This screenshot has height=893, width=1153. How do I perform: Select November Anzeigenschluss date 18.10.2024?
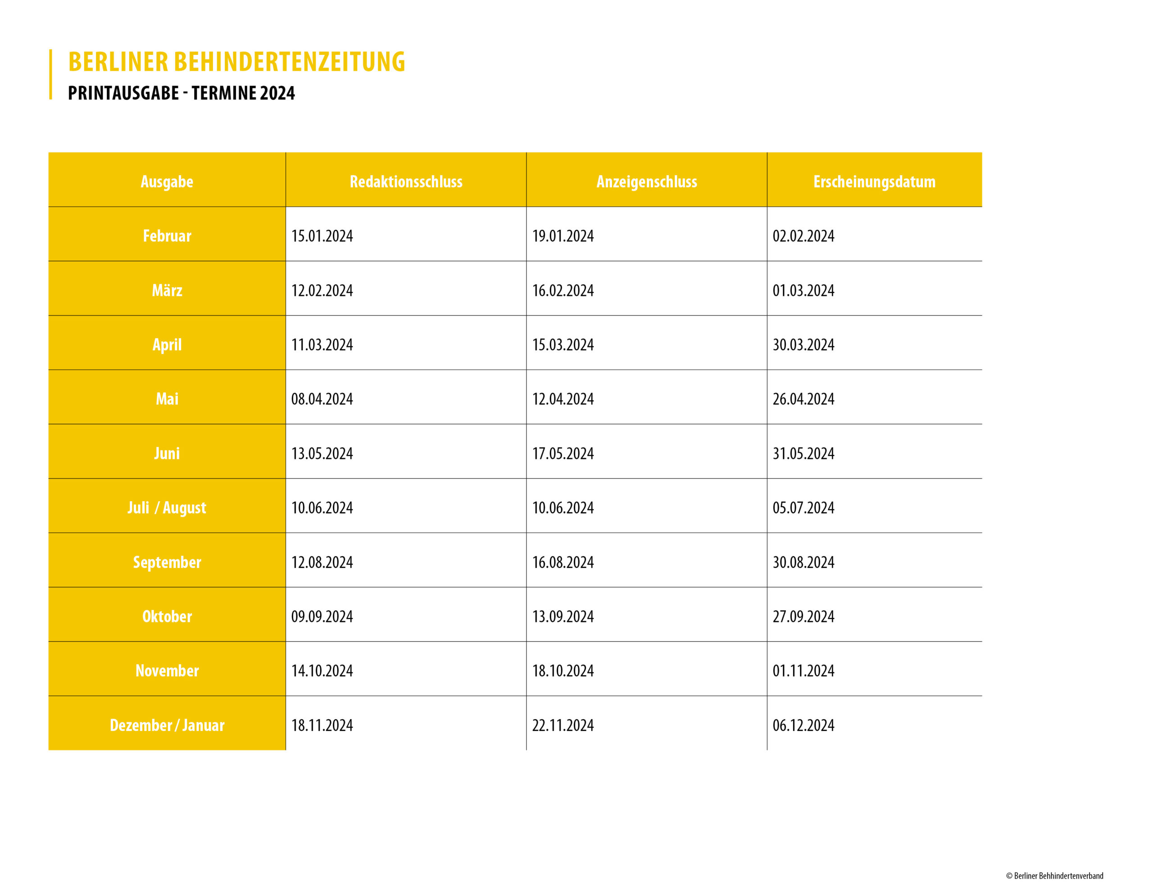pyautogui.click(x=563, y=671)
